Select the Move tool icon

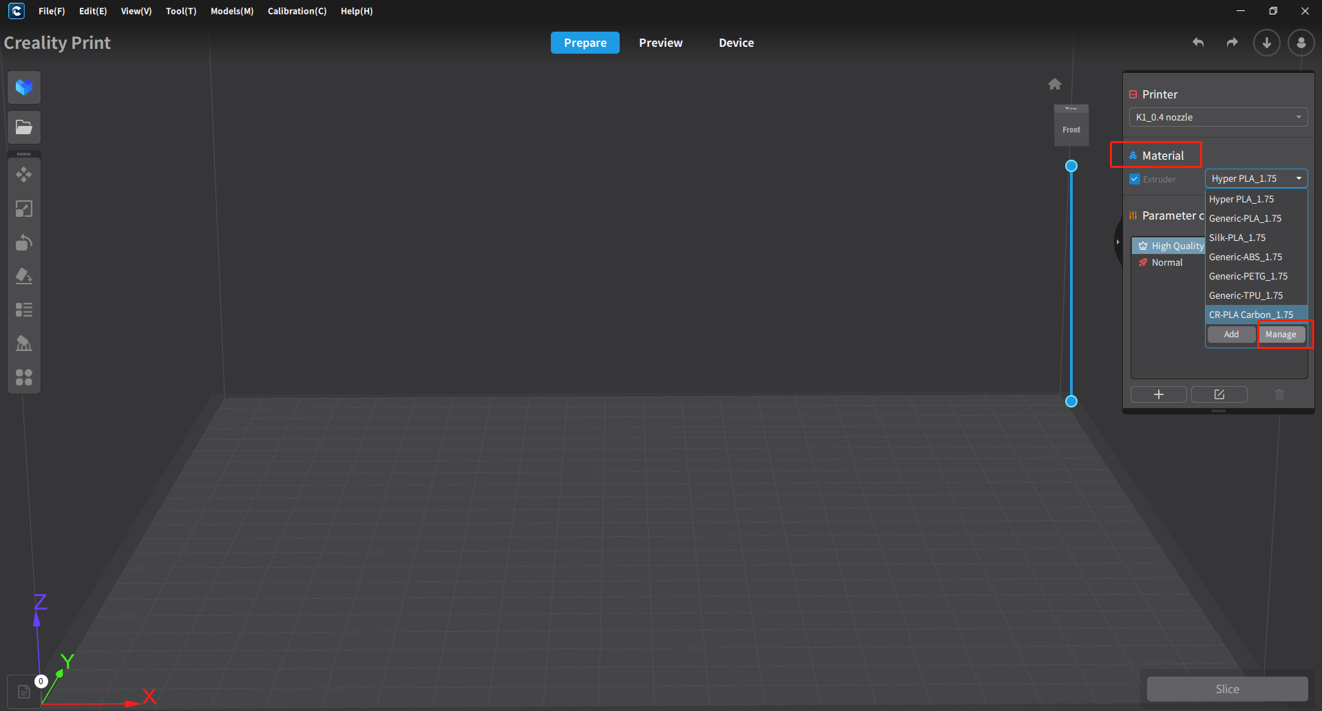point(24,175)
